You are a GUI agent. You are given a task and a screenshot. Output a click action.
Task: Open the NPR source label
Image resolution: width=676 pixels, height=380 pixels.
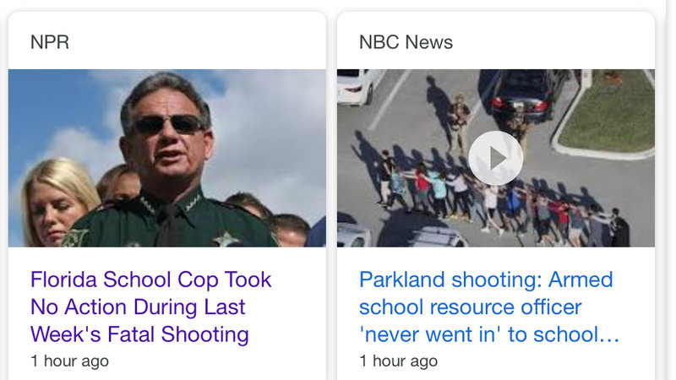coord(50,42)
